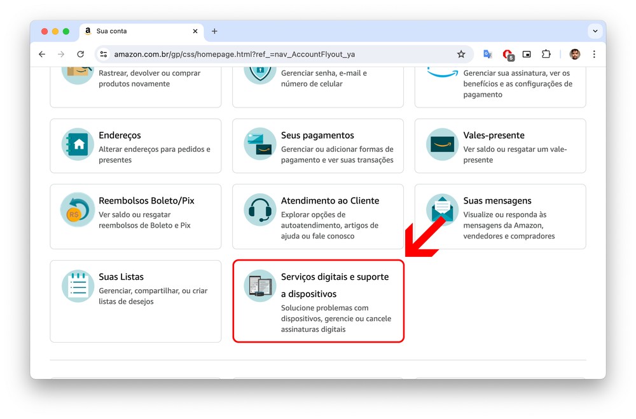
Task: Click the Suas Listas notepad icon
Action: click(x=78, y=286)
